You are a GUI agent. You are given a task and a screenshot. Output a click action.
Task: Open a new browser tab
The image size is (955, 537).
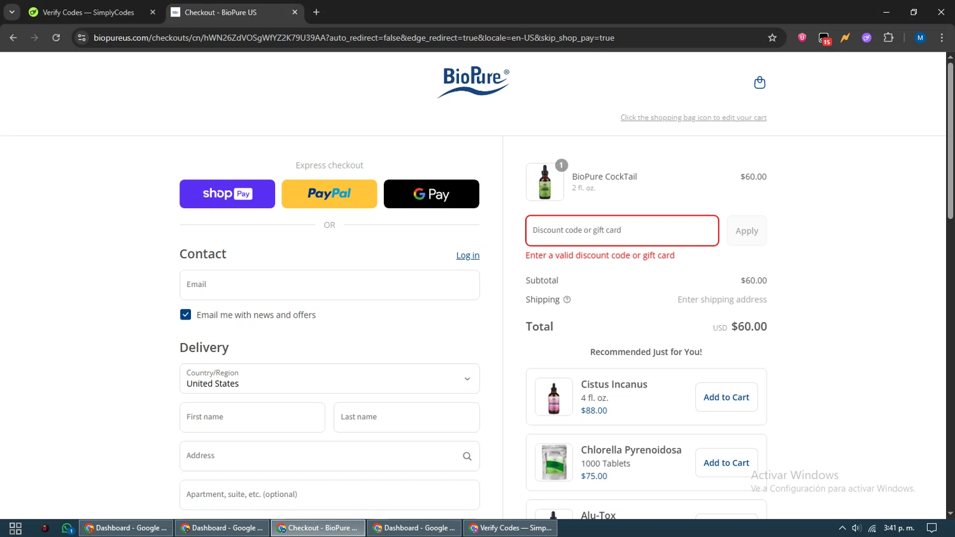(316, 12)
